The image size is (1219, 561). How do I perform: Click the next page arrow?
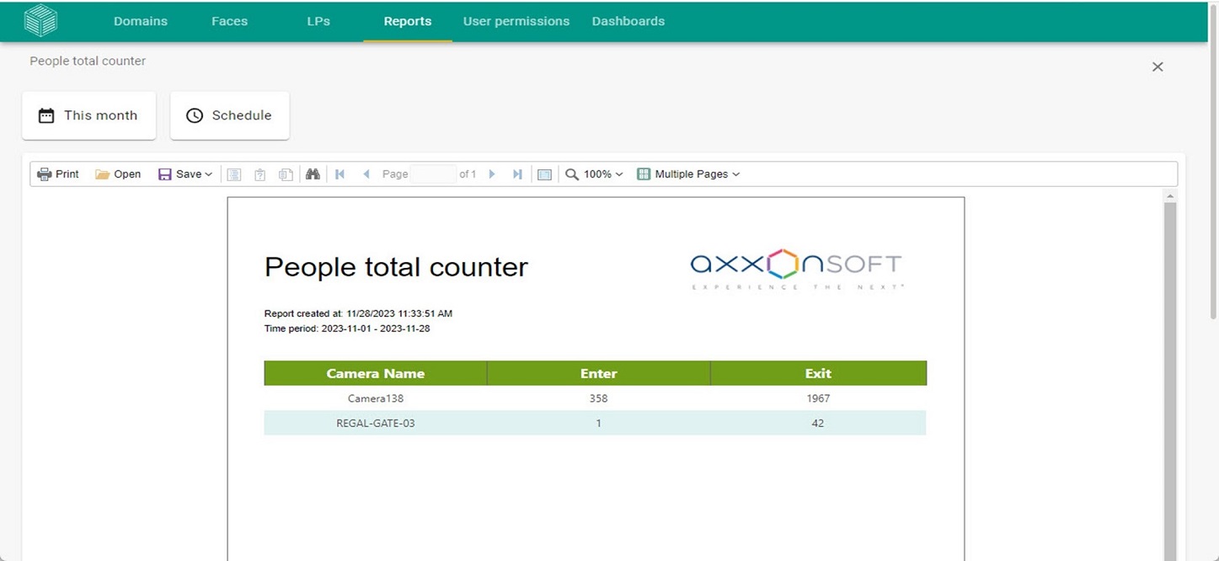tap(492, 174)
